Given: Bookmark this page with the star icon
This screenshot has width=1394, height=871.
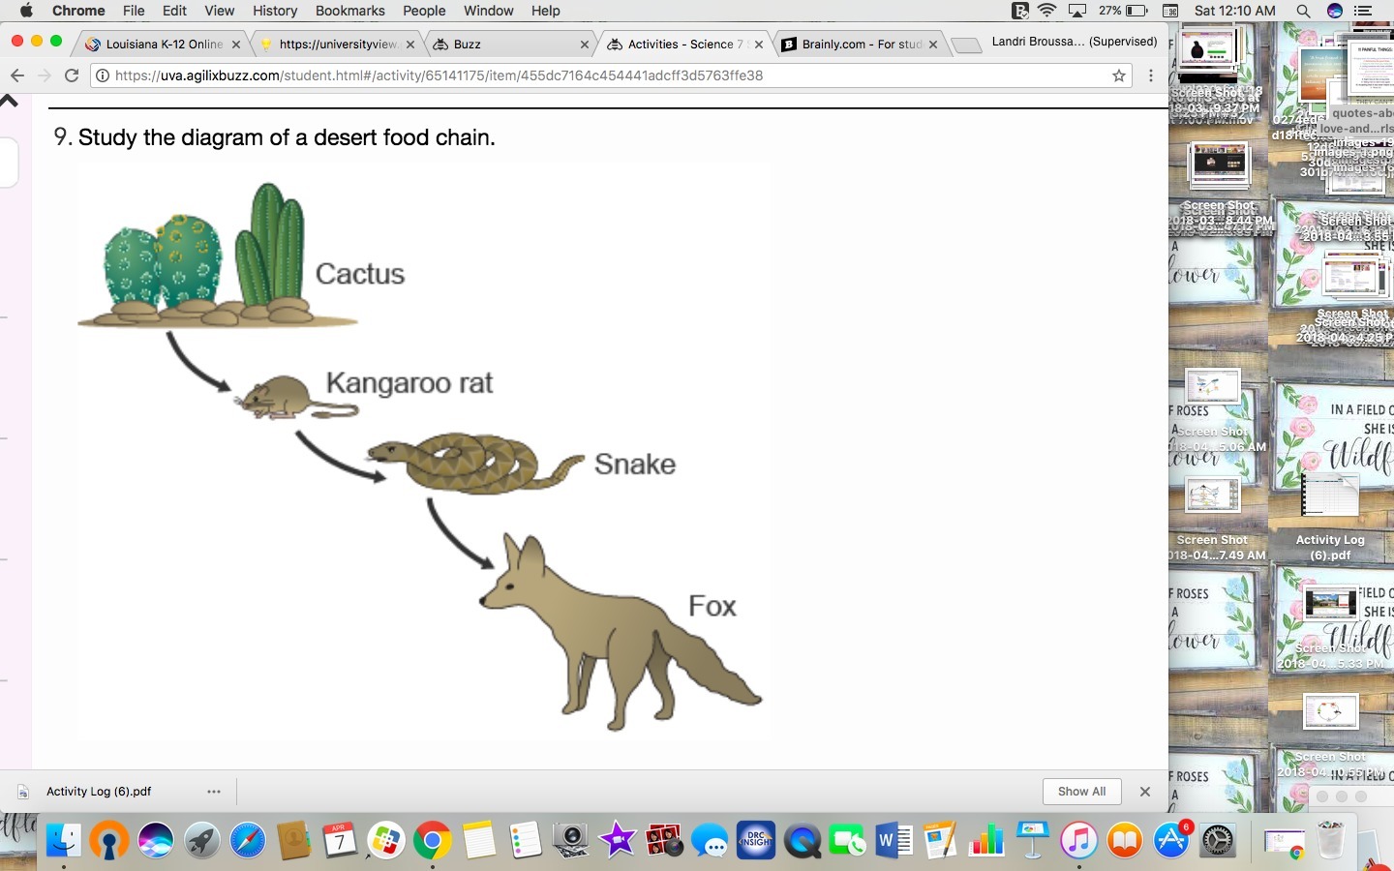Looking at the screenshot, I should (1119, 75).
